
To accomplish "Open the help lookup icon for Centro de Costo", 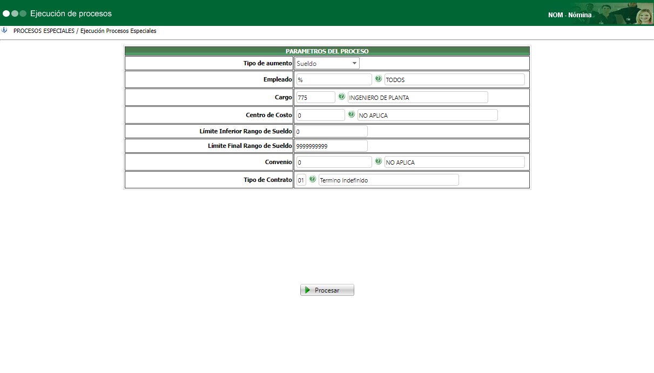I will (351, 114).
